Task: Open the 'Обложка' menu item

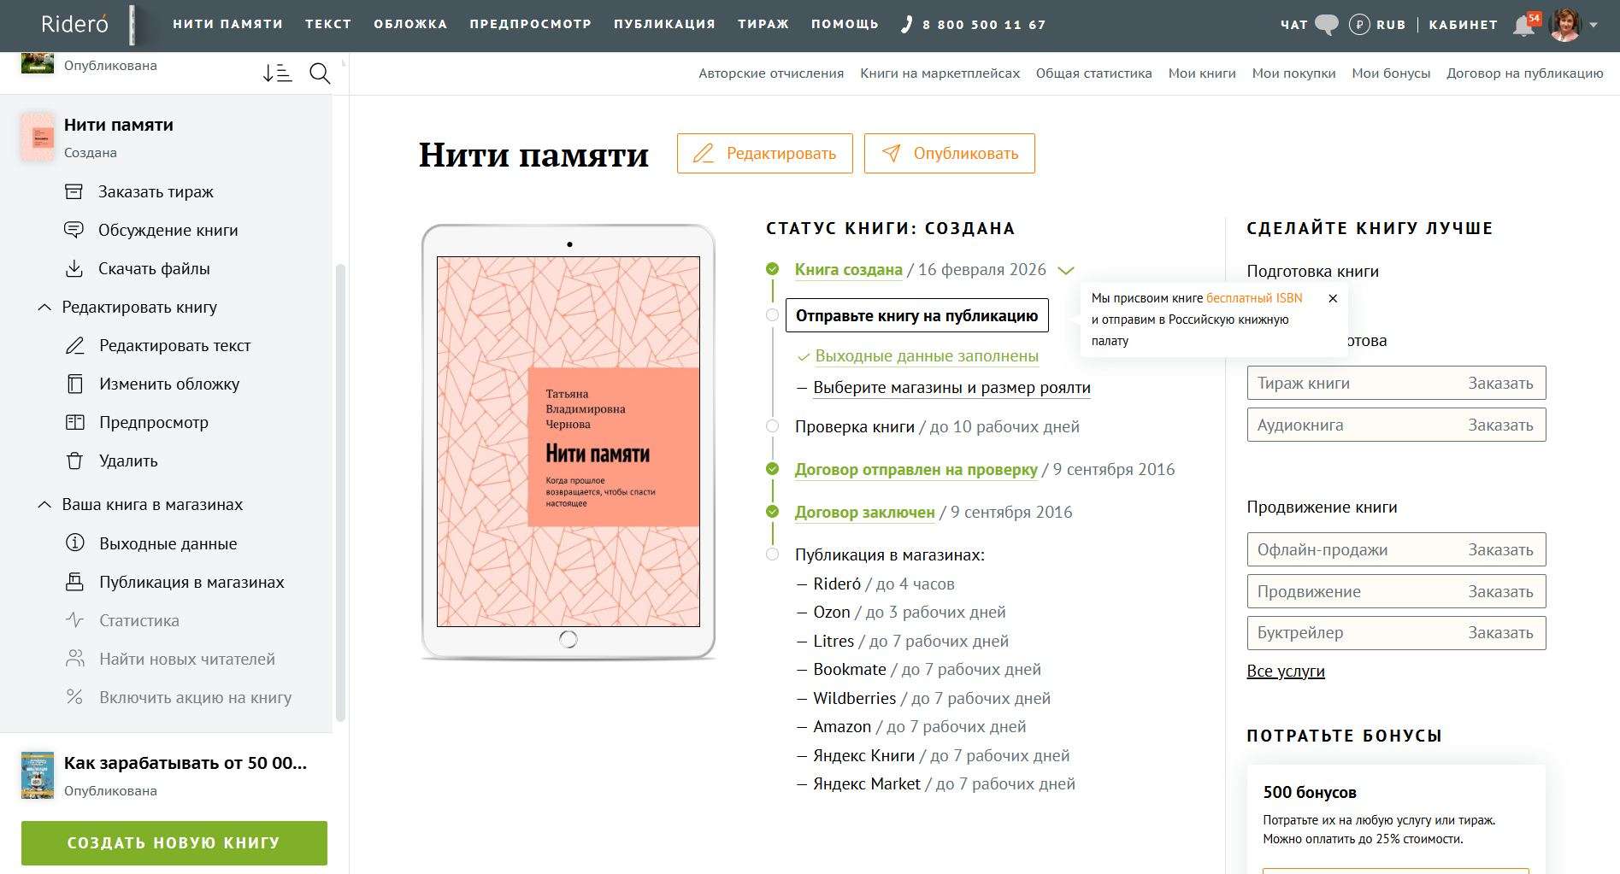Action: (x=410, y=24)
